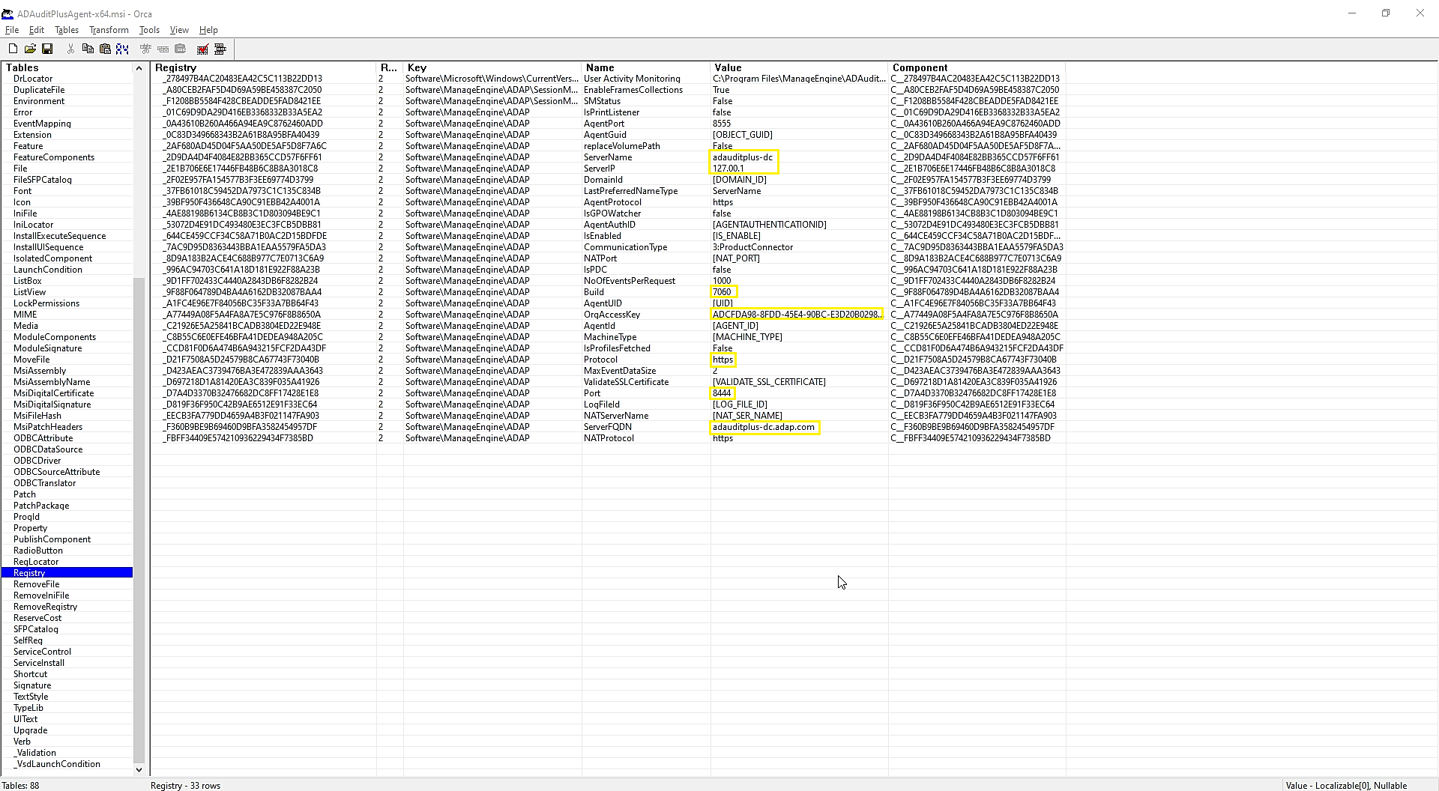This screenshot has height=791, width=1439.
Task: Click the Cut scissors icon
Action: pyautogui.click(x=70, y=49)
